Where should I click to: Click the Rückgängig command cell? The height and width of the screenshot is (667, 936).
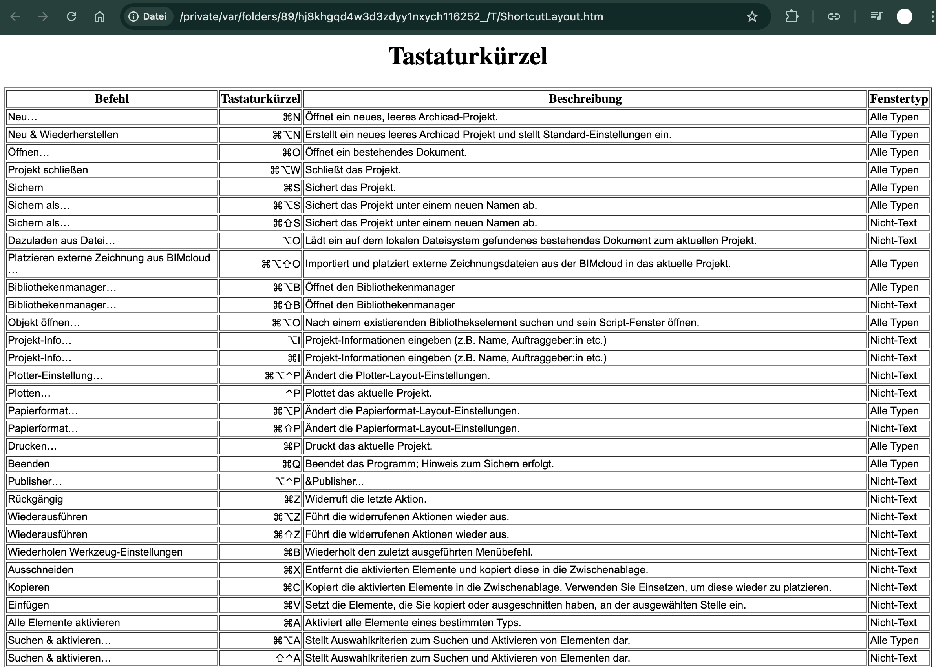(112, 499)
